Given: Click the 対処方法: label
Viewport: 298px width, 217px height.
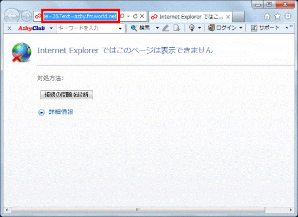Looking at the screenshot, I should tap(50, 78).
